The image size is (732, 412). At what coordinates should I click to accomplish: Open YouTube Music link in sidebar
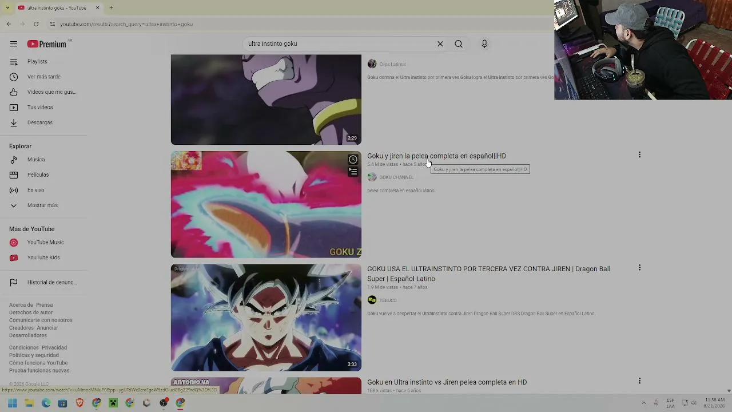[44, 243]
